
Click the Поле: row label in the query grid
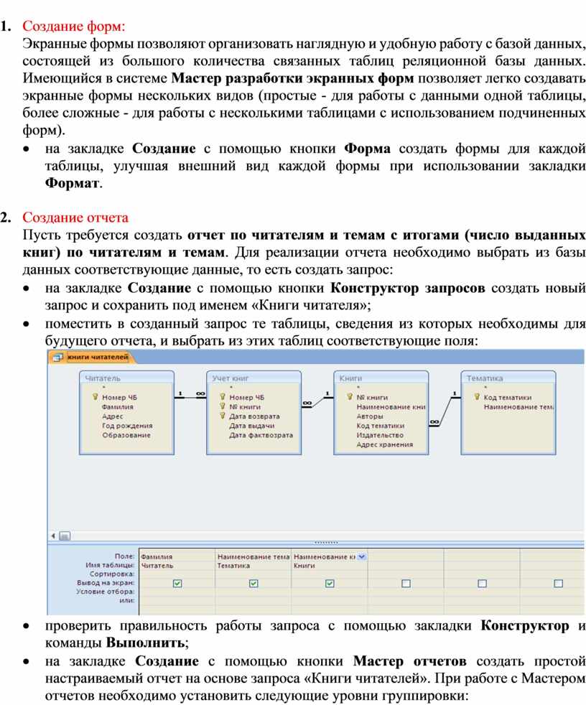tap(124, 556)
